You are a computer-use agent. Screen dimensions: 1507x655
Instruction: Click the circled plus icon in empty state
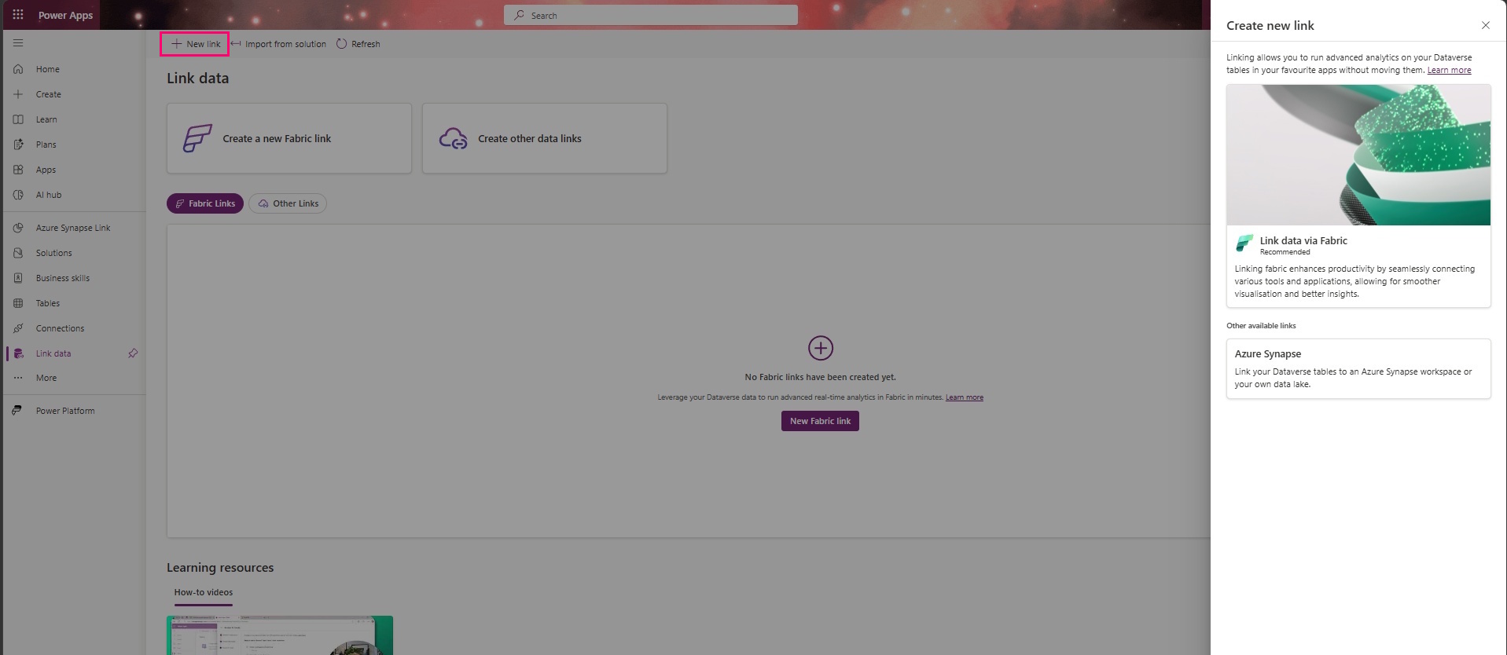[x=820, y=348]
